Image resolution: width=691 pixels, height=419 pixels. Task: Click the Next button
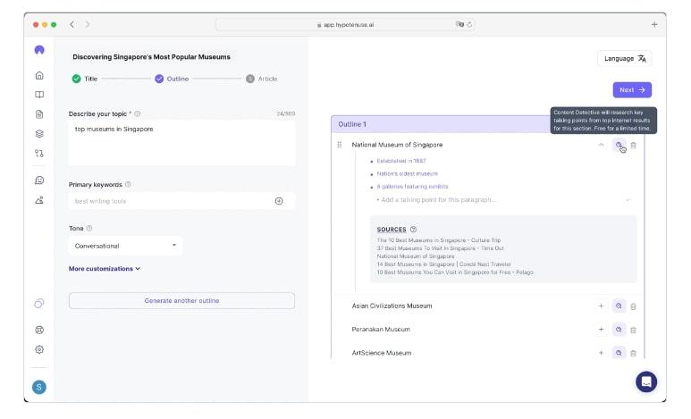pos(632,89)
